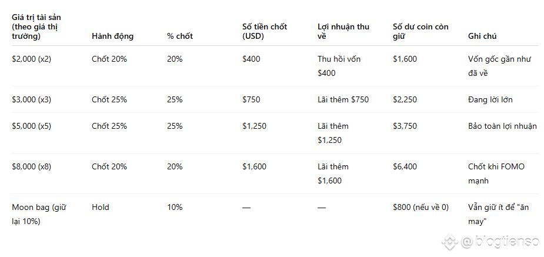Select the 'Hold' action cell

coord(100,208)
